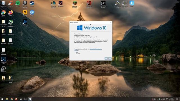Launch CCleaner from the desktop

11,4
